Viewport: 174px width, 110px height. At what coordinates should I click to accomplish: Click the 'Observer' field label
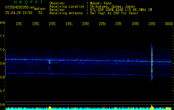57,3
